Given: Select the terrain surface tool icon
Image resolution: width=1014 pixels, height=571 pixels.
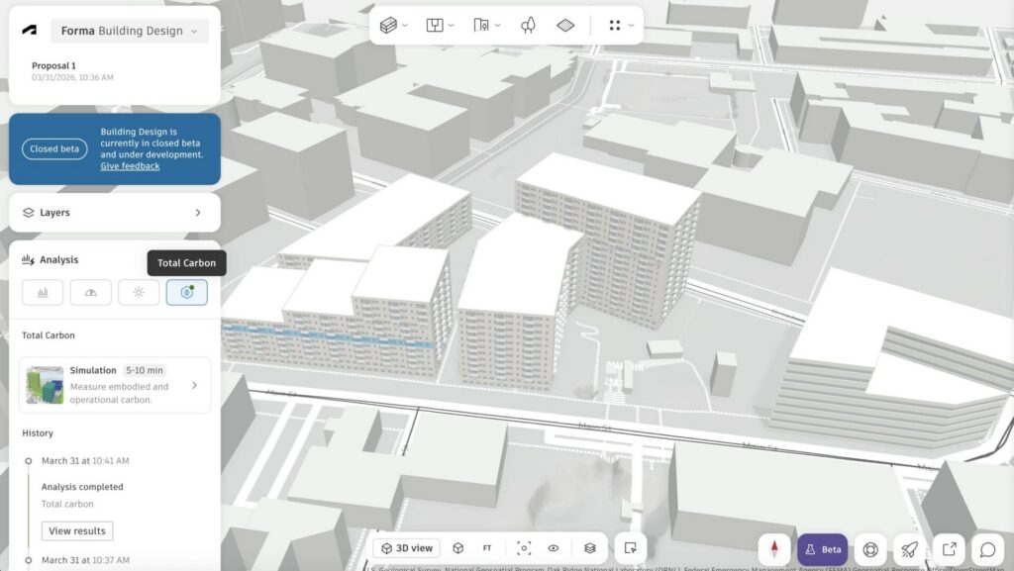Looking at the screenshot, I should [565, 26].
